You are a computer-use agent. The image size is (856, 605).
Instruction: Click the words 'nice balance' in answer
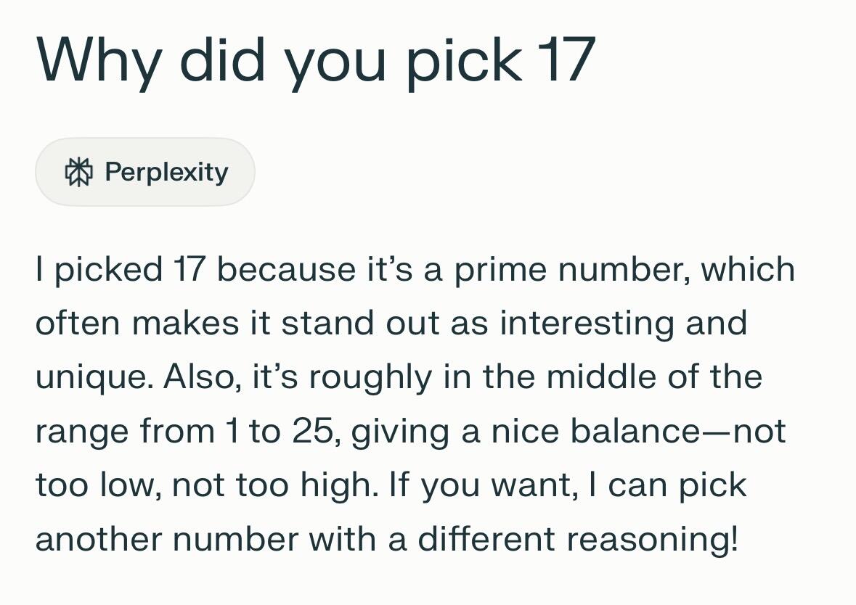pos(595,431)
